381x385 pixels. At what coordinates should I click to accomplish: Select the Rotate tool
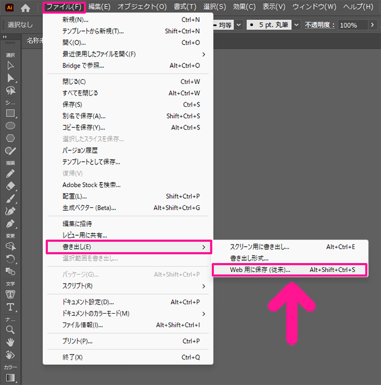[x=10, y=259]
